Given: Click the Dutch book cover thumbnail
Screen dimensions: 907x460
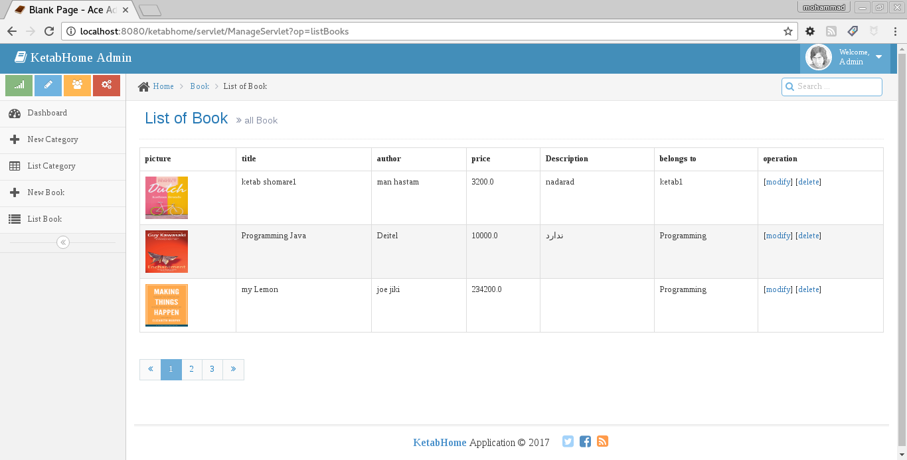Looking at the screenshot, I should 167,198.
